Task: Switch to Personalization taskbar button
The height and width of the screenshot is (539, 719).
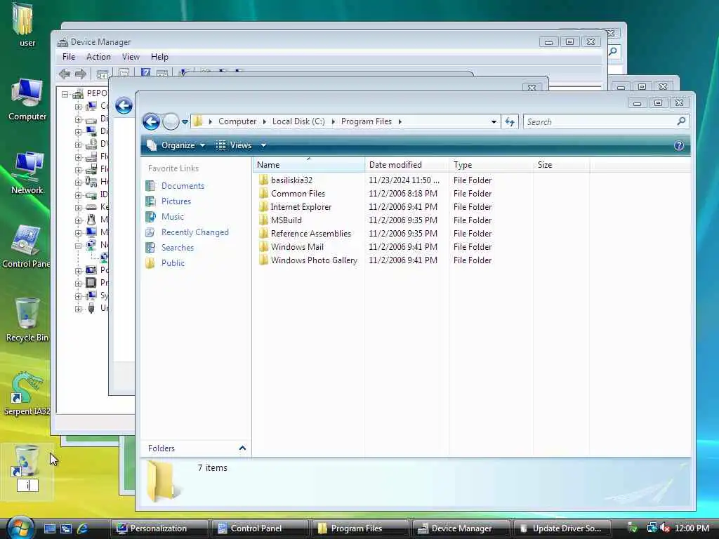Action: tap(159, 528)
